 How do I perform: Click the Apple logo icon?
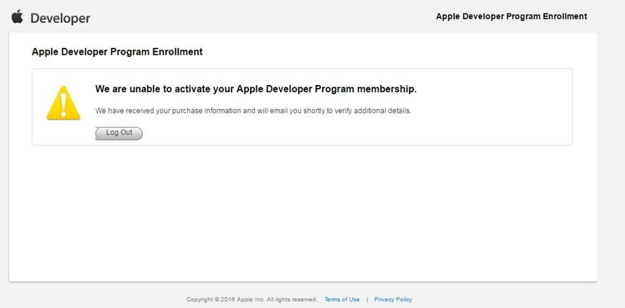pos(18,16)
